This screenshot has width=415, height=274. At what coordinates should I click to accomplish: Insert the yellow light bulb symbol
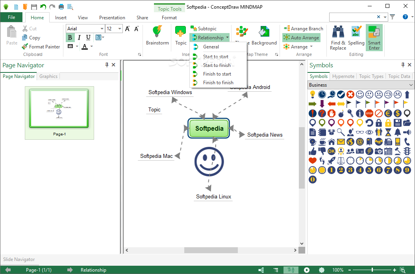click(313, 94)
